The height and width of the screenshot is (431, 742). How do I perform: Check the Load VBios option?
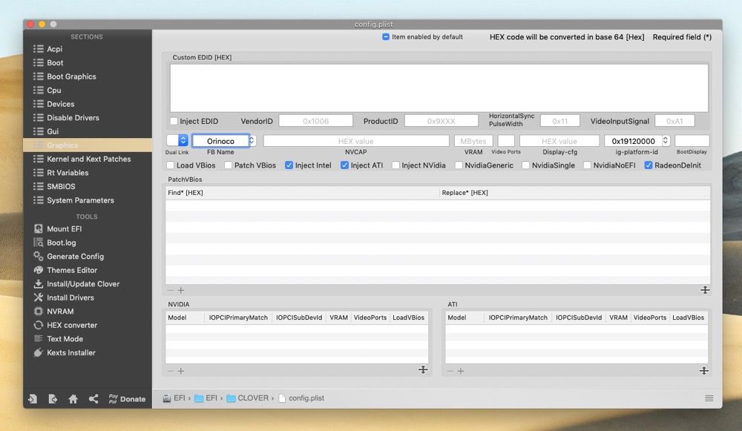(171, 165)
